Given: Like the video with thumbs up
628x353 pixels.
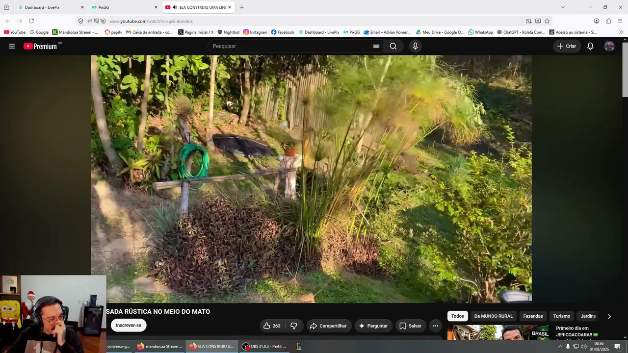Looking at the screenshot, I should tap(272, 326).
